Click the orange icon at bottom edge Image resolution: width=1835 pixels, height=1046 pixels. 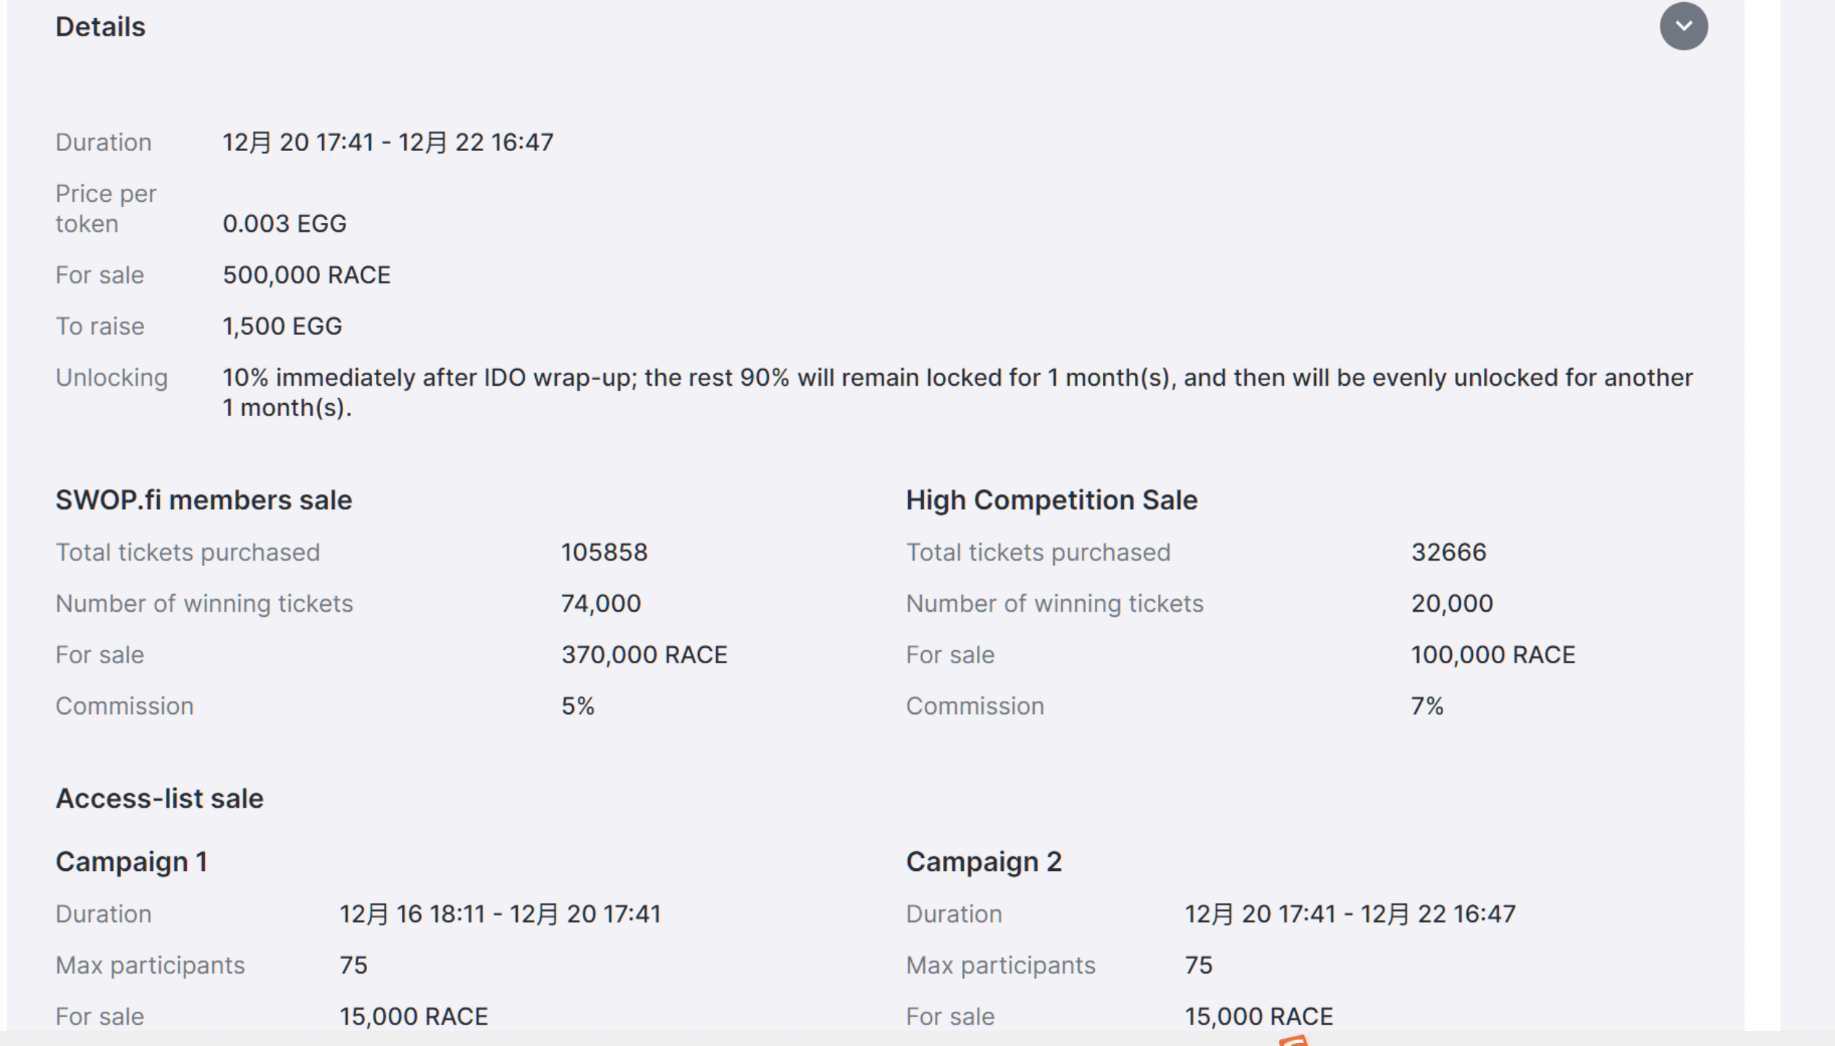point(1293,1040)
